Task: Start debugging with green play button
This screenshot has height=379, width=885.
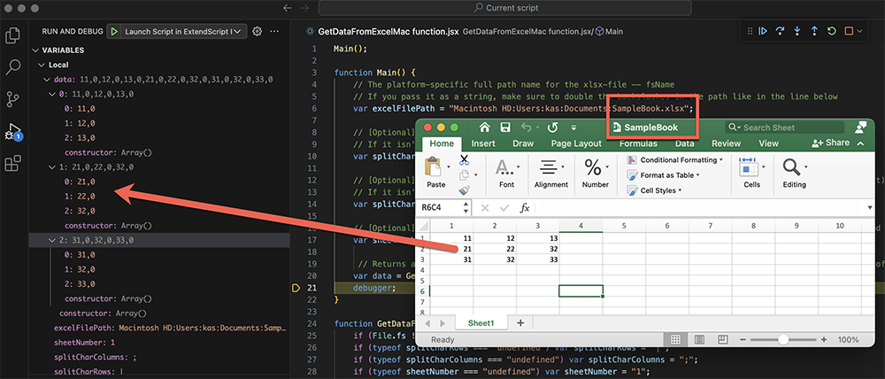Action: point(114,32)
